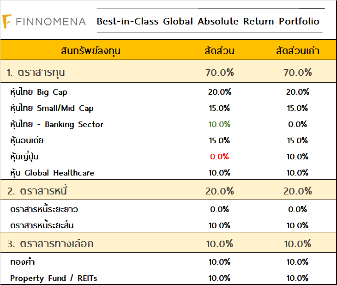Screen dimensions: 337x285
Task: Select the 1. ตราสารทุน section row
Action: (36, 72)
